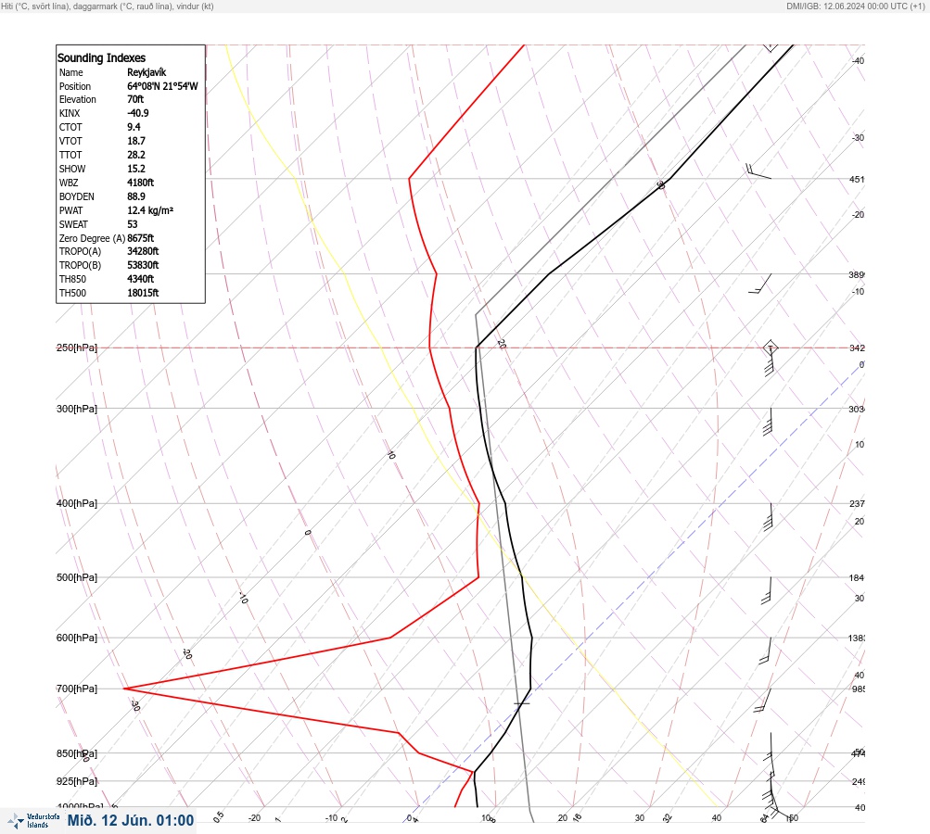The image size is (930, 834).
Task: Click the 925[hPa] pressure level label
Action: (77, 781)
